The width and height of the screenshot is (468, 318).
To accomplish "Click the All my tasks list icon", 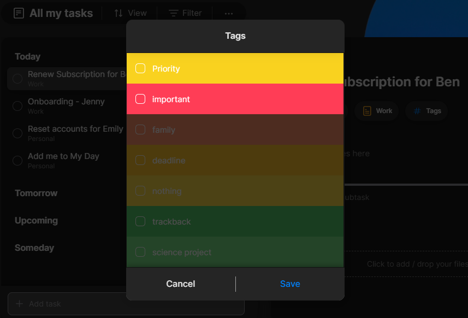I will pyautogui.click(x=19, y=13).
